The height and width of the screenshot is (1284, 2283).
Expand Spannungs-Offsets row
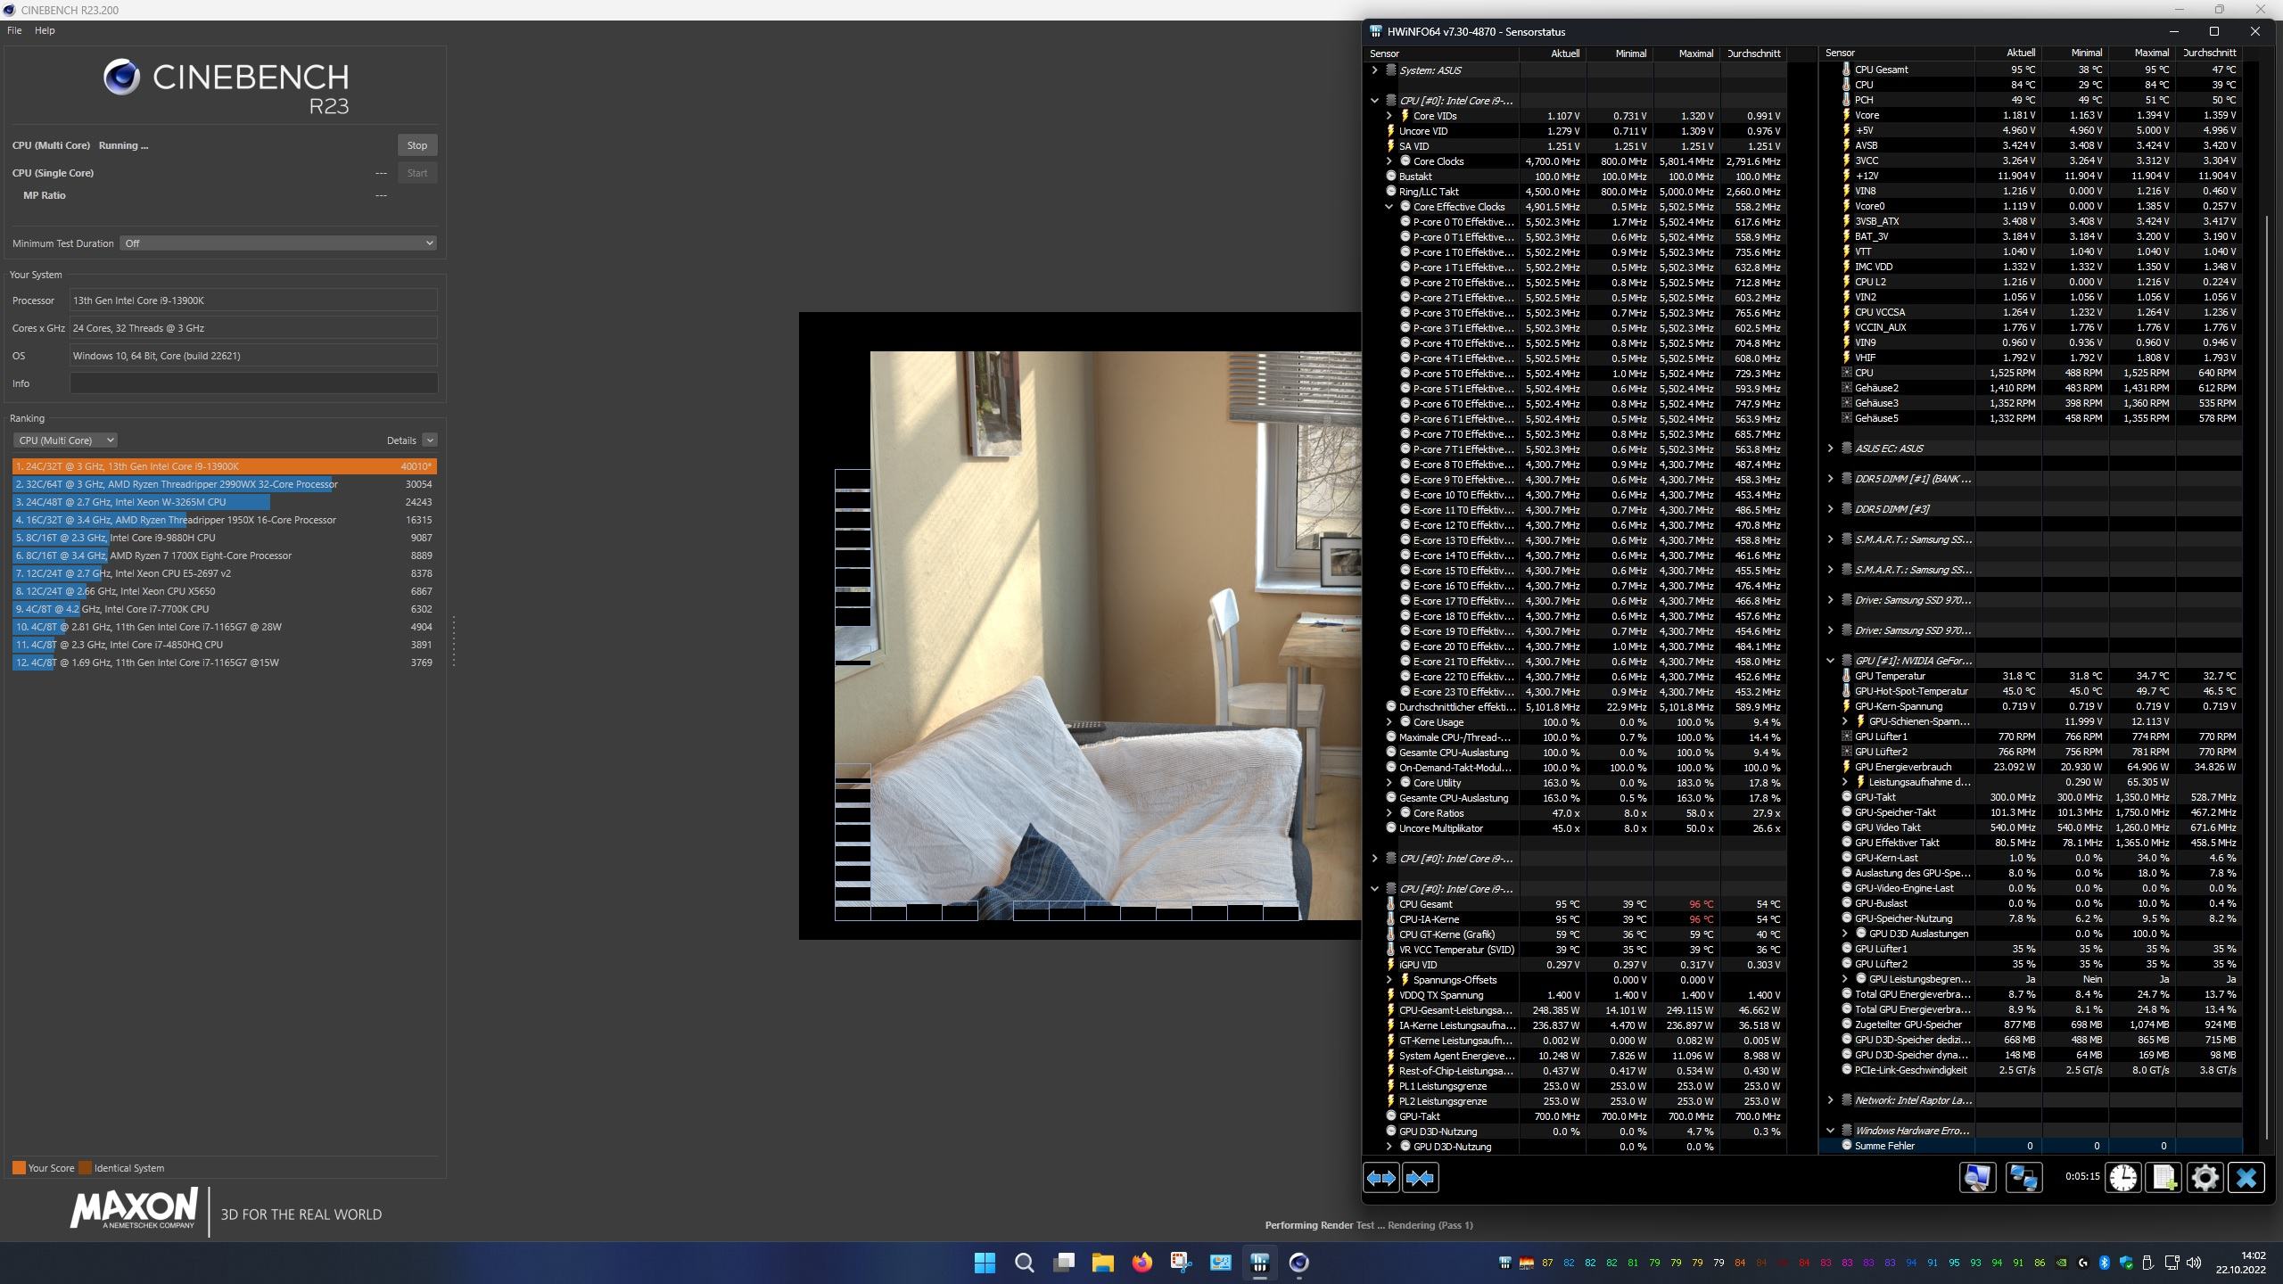pos(1389,980)
